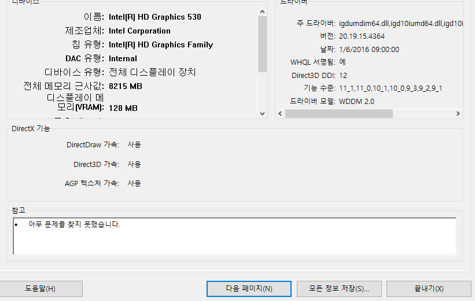Click the 제조업체 field label

click(84, 31)
